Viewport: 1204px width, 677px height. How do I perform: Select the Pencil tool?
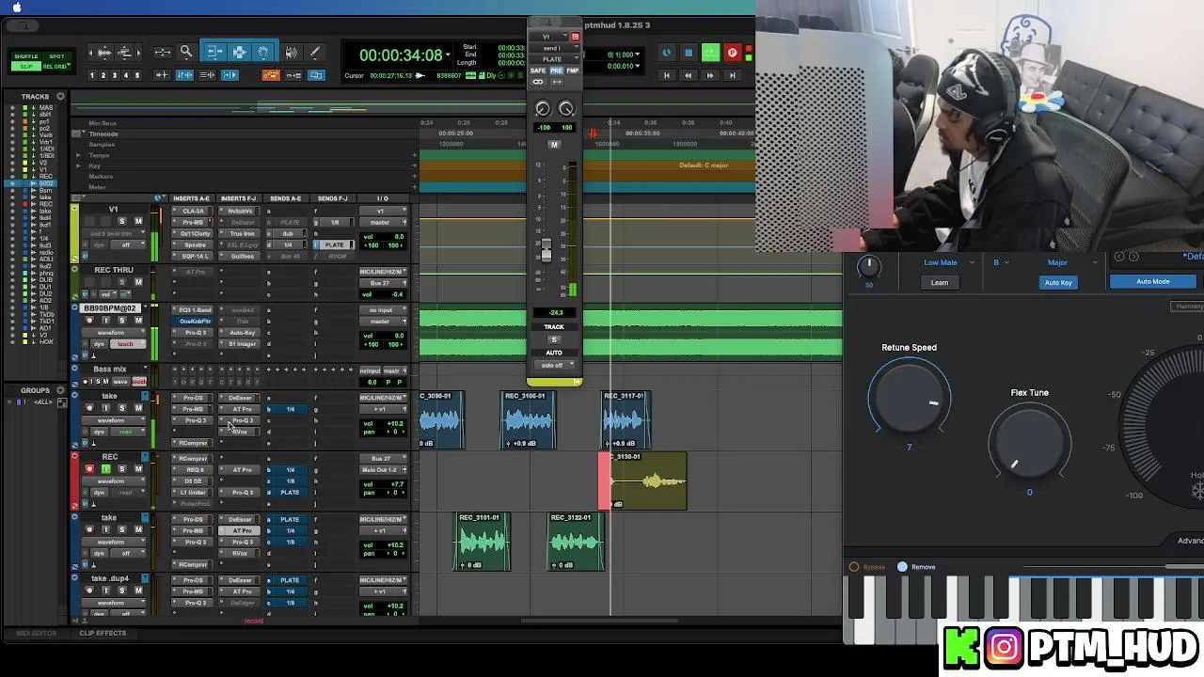click(x=315, y=53)
